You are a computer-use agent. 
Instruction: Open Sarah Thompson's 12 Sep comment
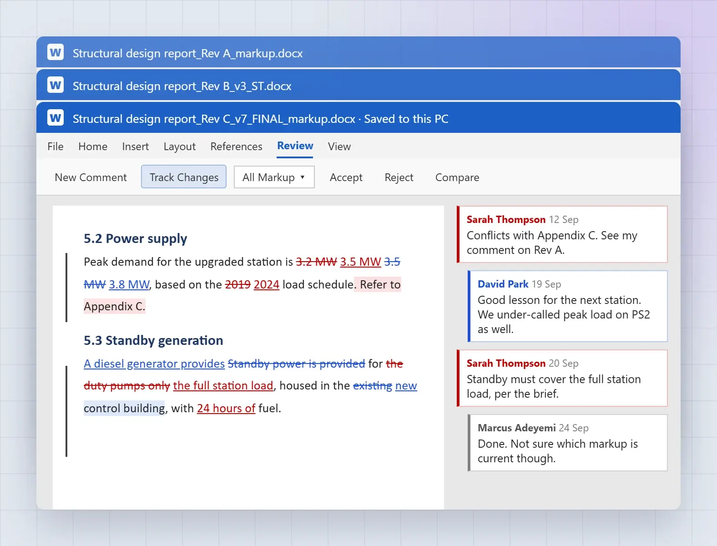point(562,234)
